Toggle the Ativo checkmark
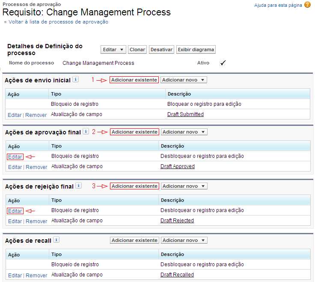 tap(223, 63)
